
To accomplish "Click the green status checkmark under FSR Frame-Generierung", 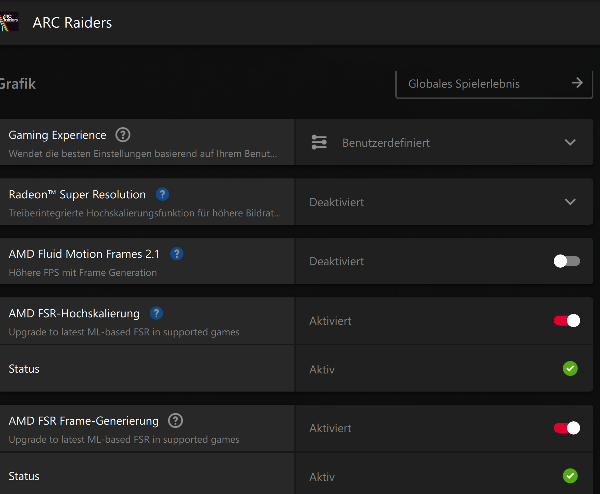I will 570,476.
